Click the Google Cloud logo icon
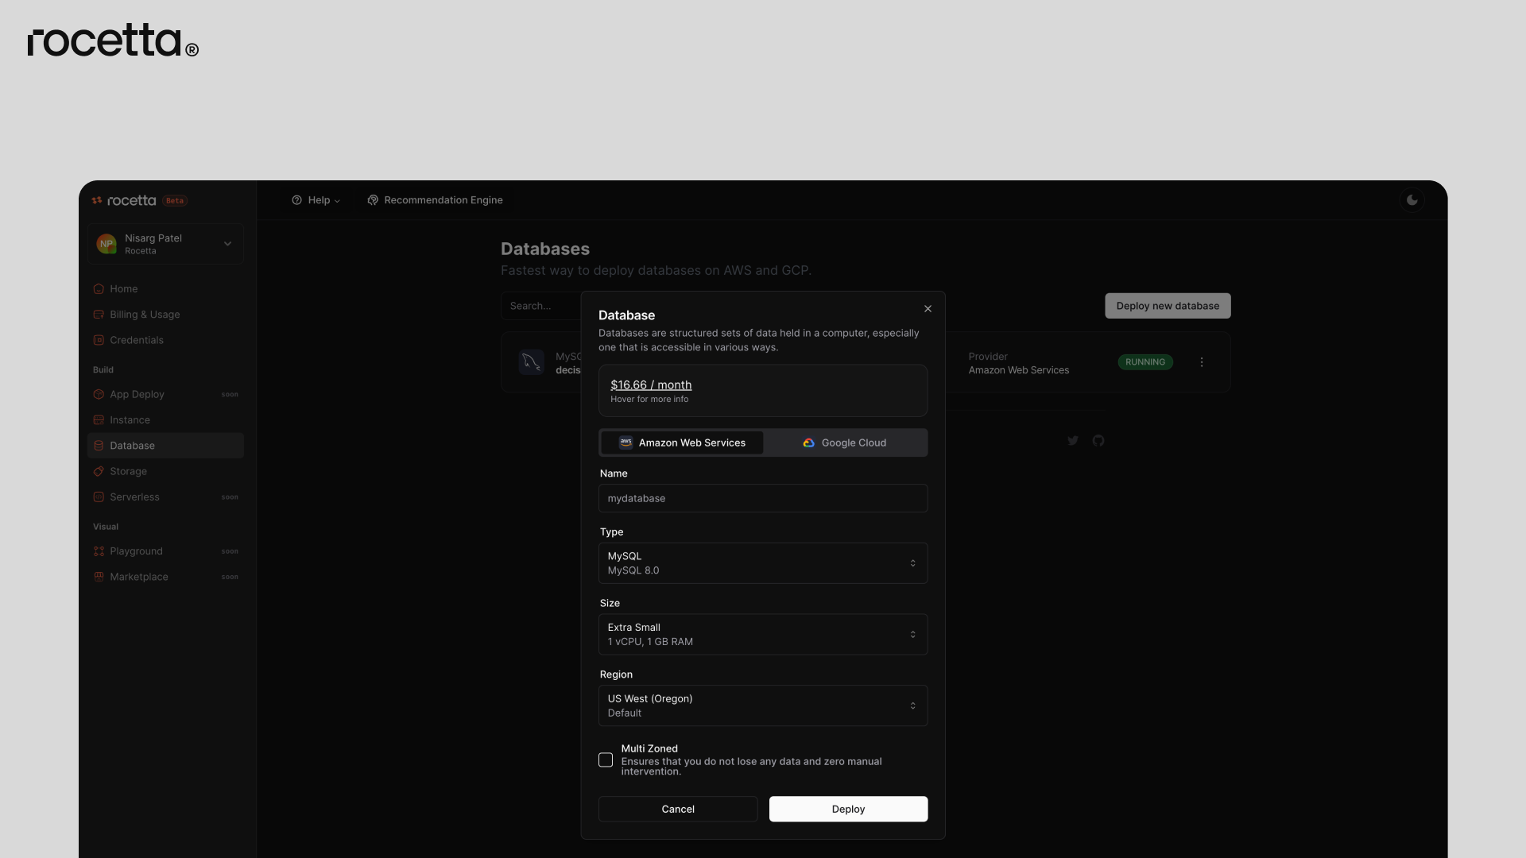Screen dimensions: 1526x858 pyautogui.click(x=808, y=443)
